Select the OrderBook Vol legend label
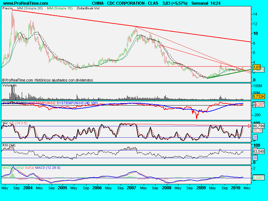This screenshot has height=201, width=268. [88, 8]
